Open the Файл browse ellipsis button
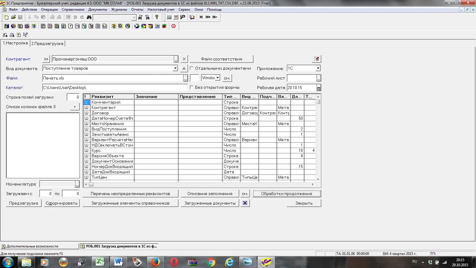476x268 pixels. 185,78
